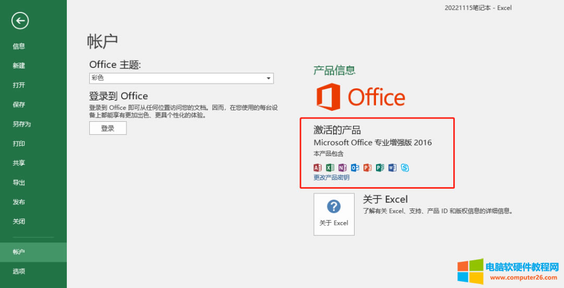This screenshot has width=564, height=288.
Task: Open 选项 at the sidebar bottom
Action: (19, 271)
